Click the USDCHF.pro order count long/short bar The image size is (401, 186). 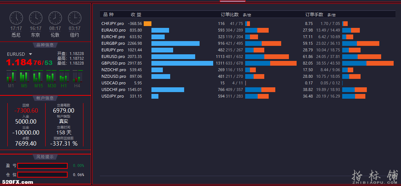pyautogui.click(x=260, y=90)
